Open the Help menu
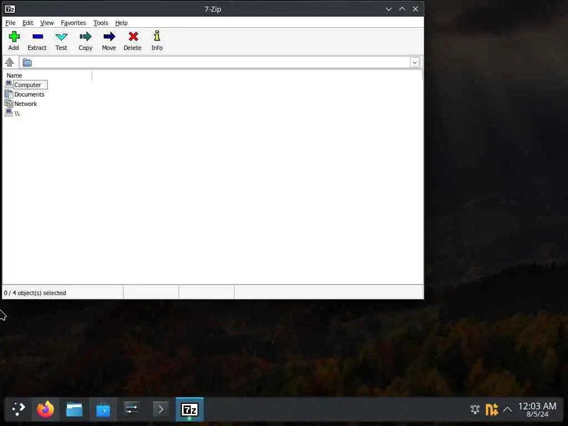This screenshot has width=568, height=426. [121, 23]
